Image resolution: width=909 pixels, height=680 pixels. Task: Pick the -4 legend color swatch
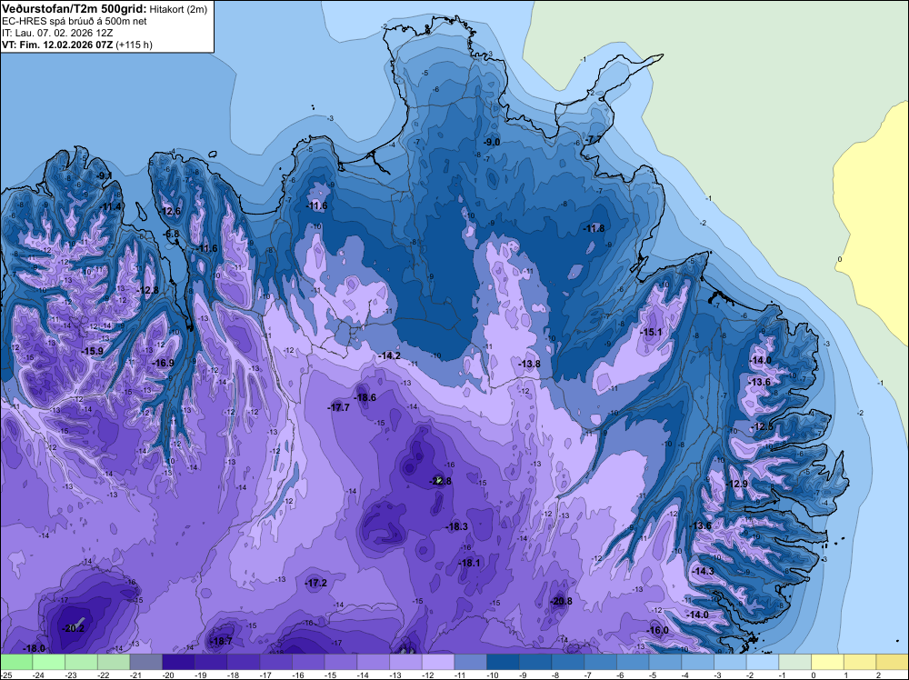698,662
